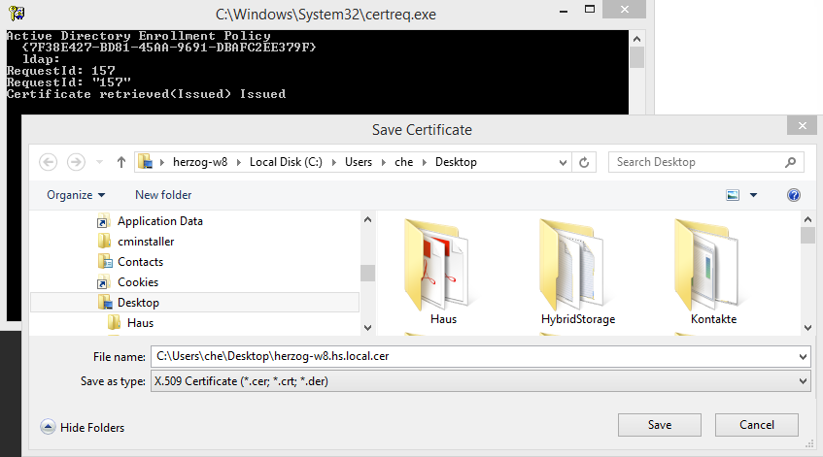Click the Forward navigation arrow

(x=76, y=162)
